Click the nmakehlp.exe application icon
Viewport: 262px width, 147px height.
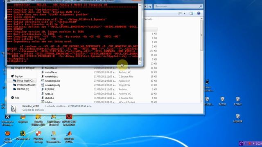tap(43, 81)
